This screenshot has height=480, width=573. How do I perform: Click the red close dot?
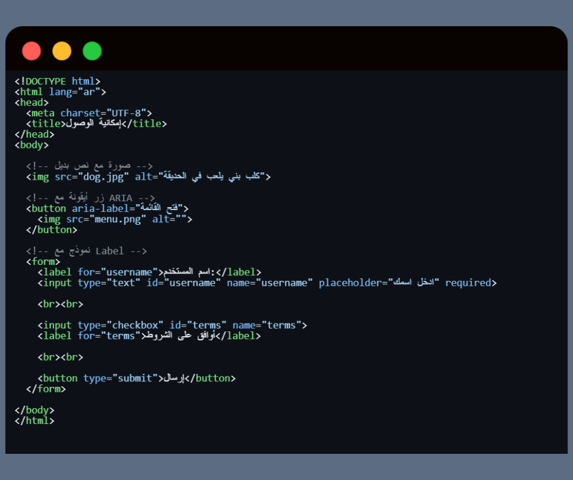(x=31, y=51)
